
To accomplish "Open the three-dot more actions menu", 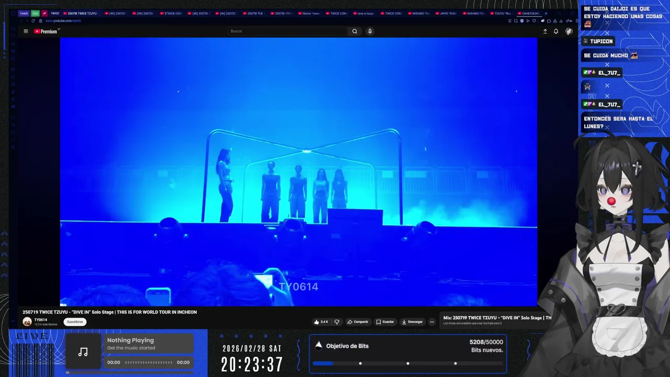I will 432,322.
